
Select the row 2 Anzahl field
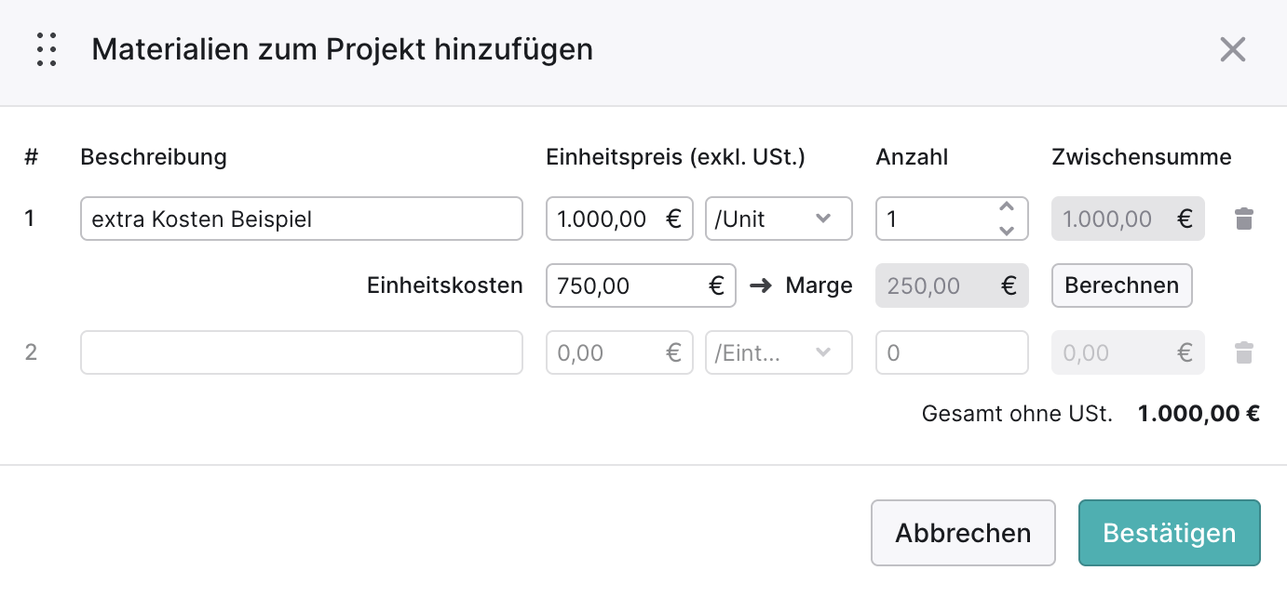(952, 352)
